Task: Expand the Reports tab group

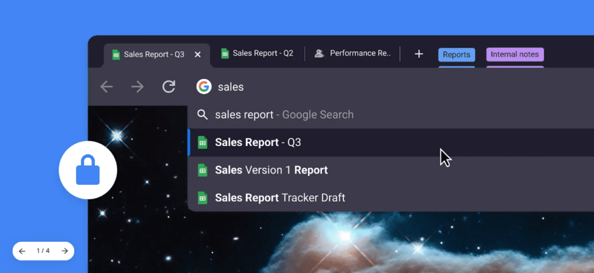Action: pos(456,54)
